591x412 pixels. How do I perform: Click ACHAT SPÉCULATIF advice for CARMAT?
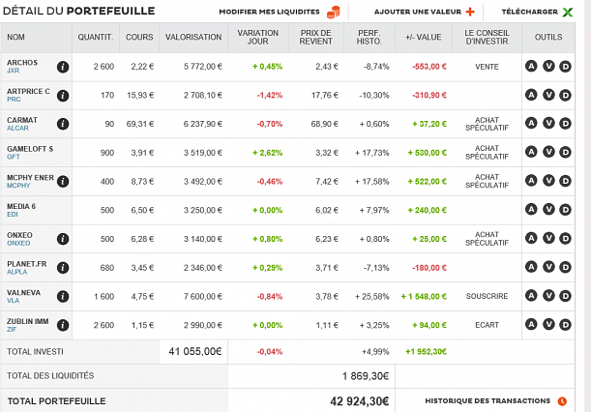[487, 124]
